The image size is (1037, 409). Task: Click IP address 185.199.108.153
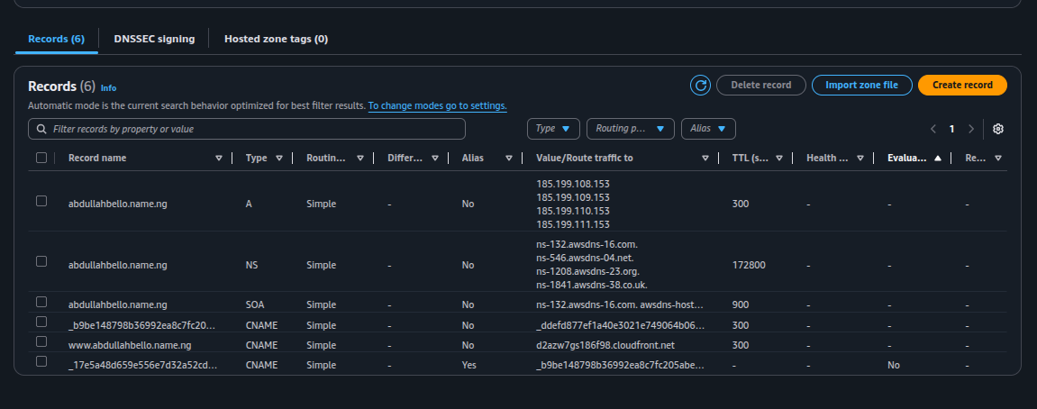[x=573, y=184]
